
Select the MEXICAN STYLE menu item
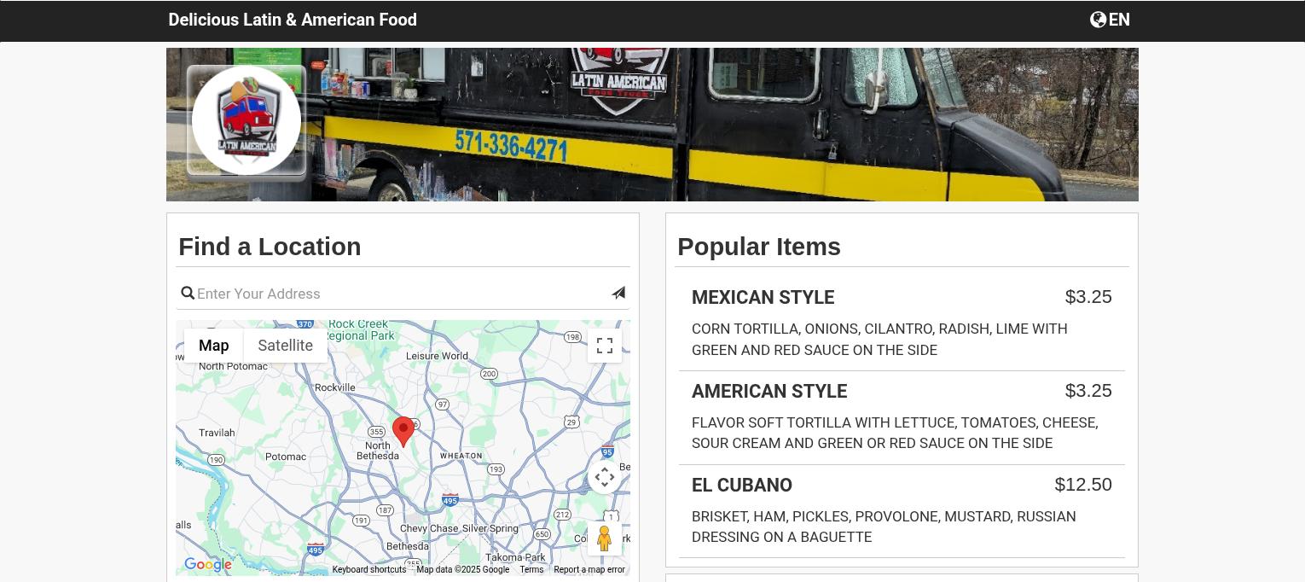(x=902, y=324)
